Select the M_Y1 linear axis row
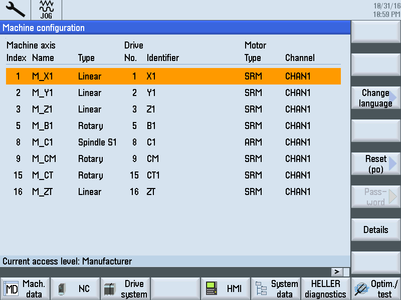Viewport: 401px width, 300px height. pyautogui.click(x=173, y=93)
